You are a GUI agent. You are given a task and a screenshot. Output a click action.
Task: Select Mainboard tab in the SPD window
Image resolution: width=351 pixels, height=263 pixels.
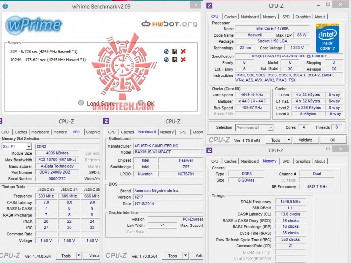click(x=40, y=132)
